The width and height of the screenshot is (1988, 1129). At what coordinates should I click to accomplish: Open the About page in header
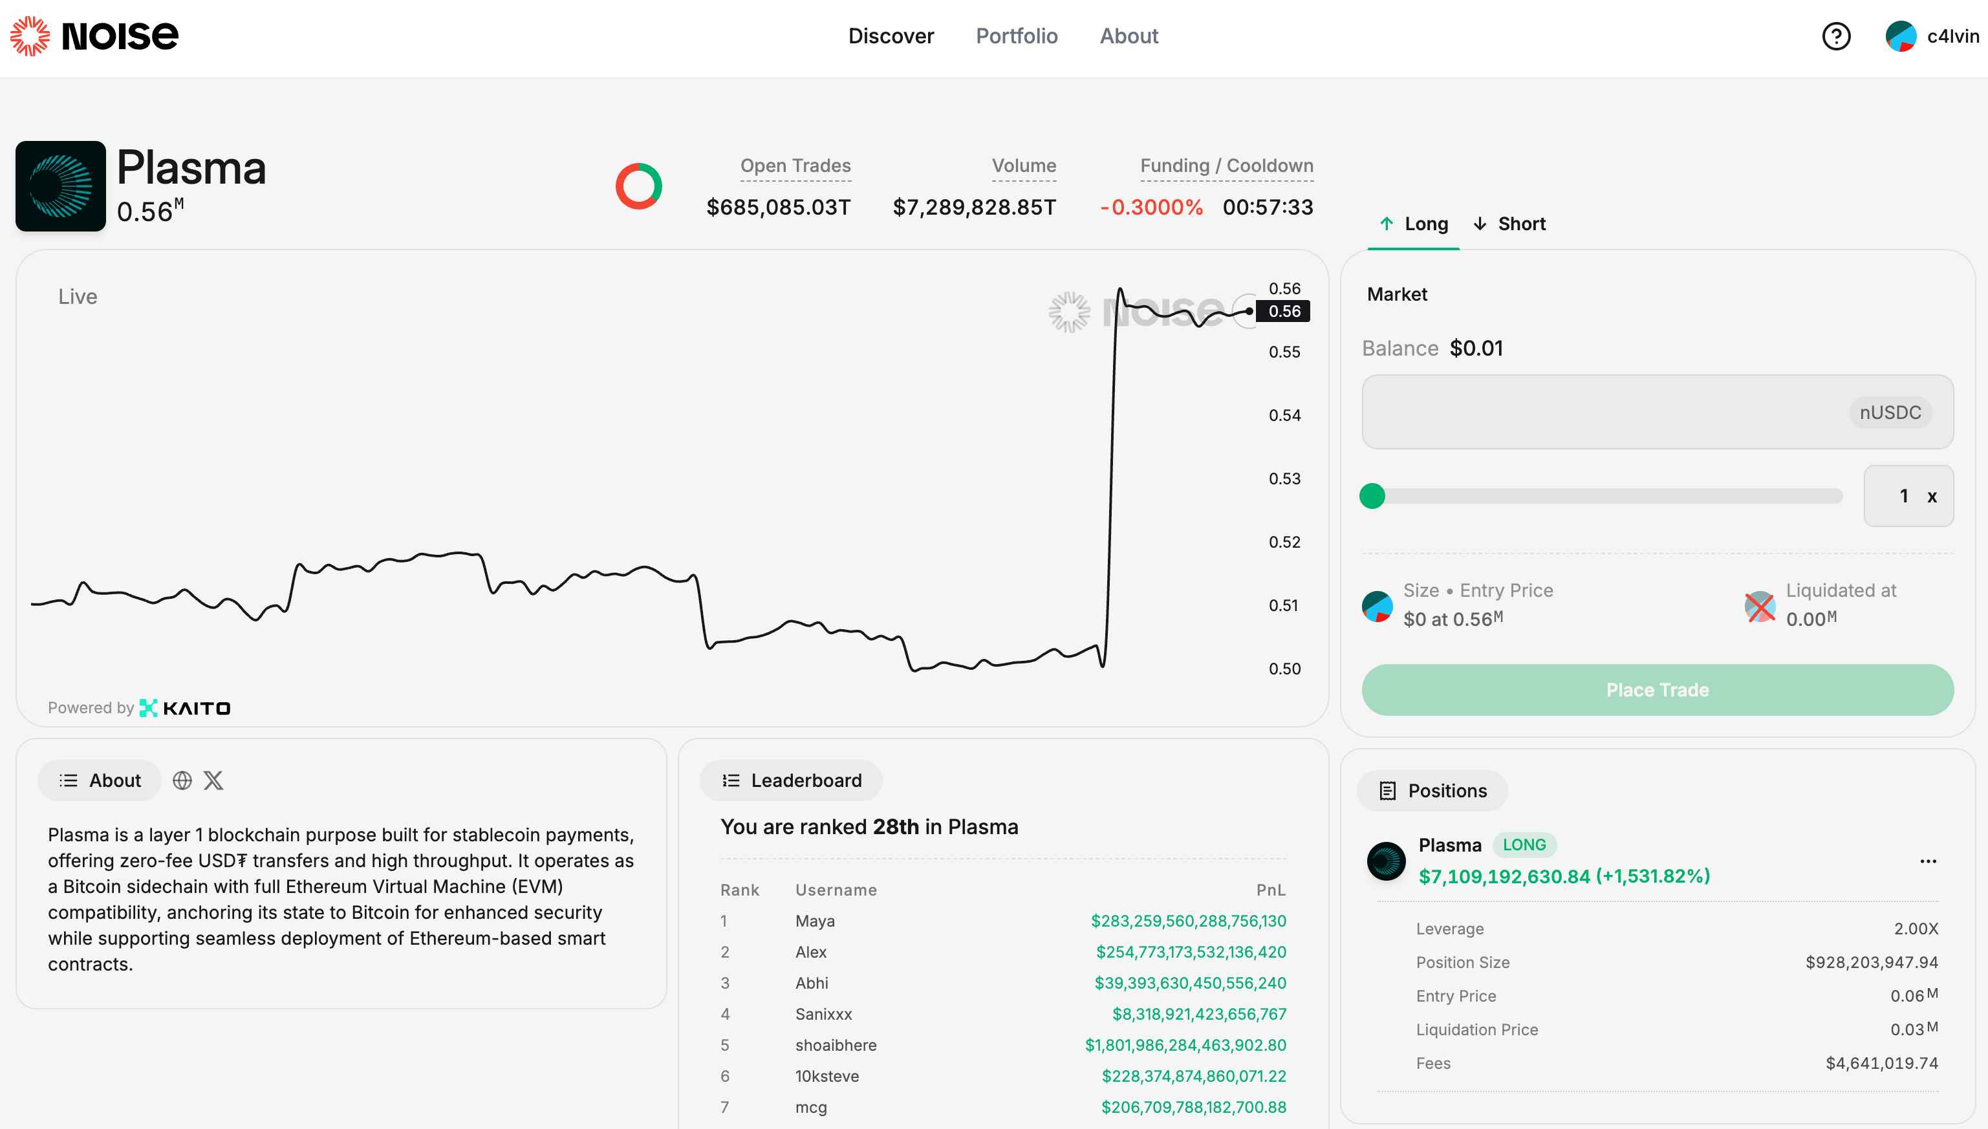point(1129,36)
